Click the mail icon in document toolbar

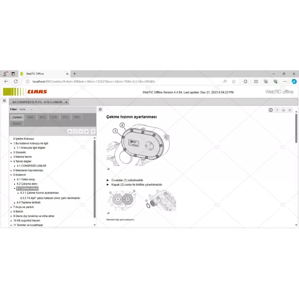point(290,110)
